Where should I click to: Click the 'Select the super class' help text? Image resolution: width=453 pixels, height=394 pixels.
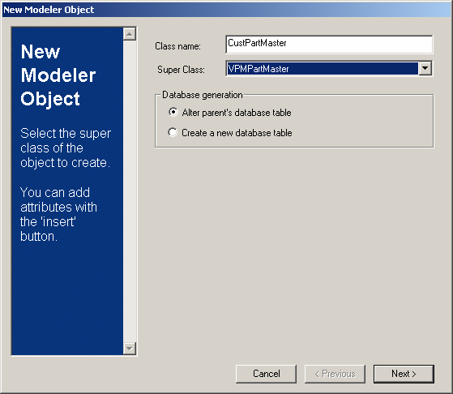66,148
